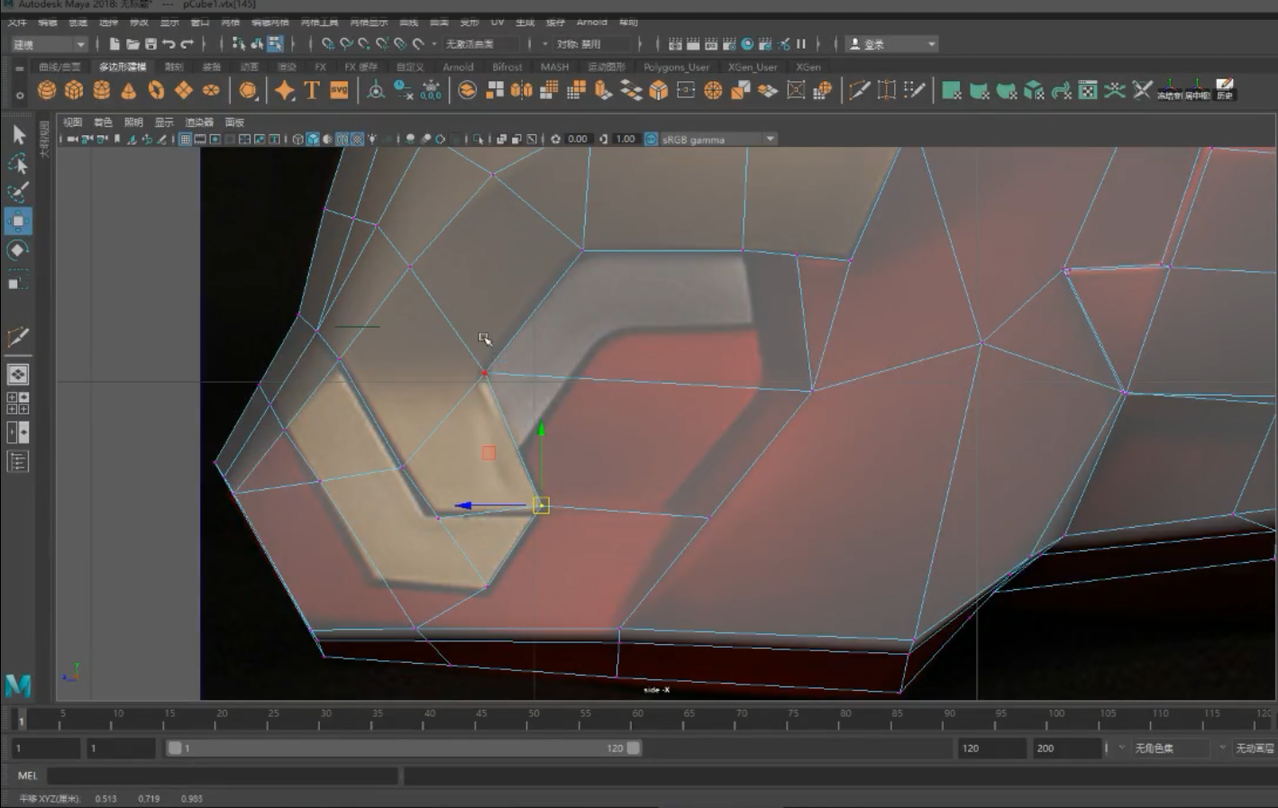Image resolution: width=1278 pixels, height=808 pixels.
Task: Click the green planar UV mapping icon
Action: [x=951, y=90]
